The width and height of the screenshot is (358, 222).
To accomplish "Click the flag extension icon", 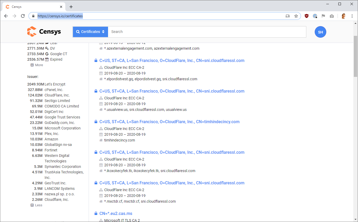I will 323,16.
